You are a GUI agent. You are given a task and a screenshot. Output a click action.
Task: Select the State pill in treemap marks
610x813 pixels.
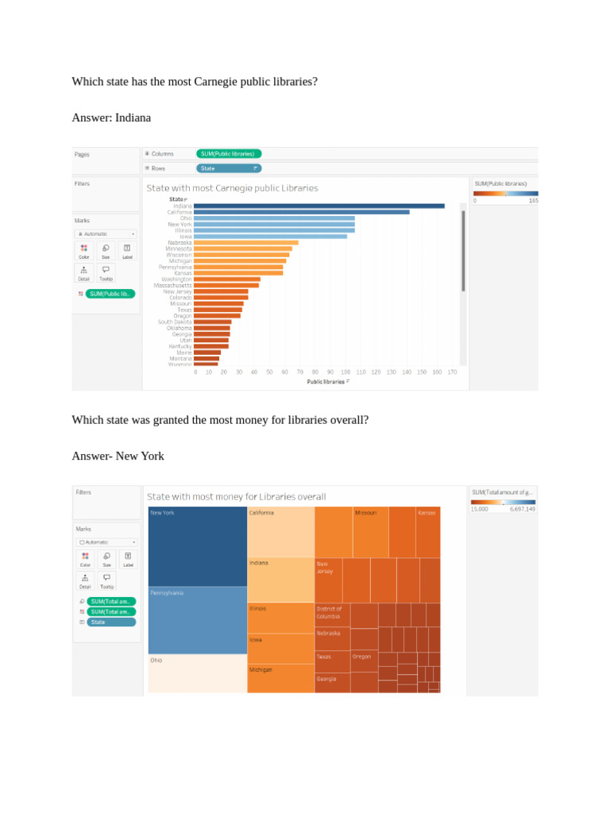pyautogui.click(x=111, y=622)
